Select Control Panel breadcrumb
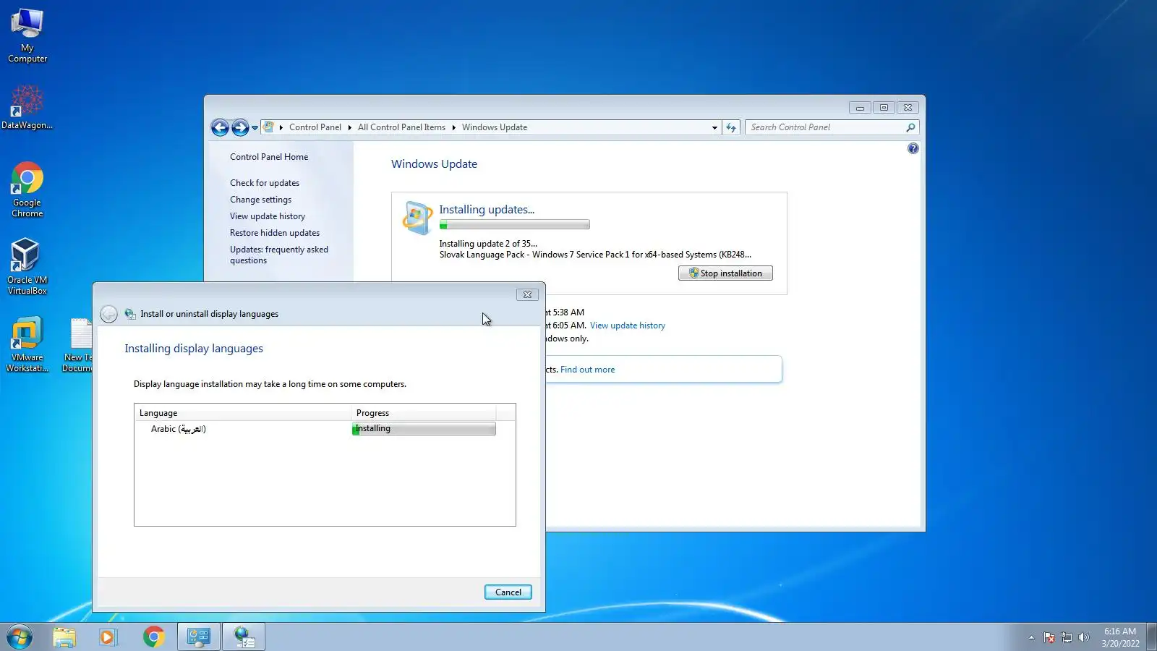Screen dimensions: 1157x651 click(315, 127)
